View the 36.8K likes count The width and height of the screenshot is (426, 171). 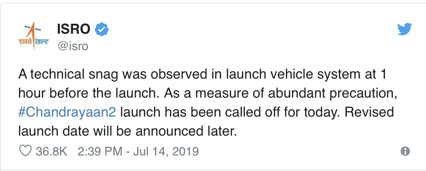(x=51, y=151)
